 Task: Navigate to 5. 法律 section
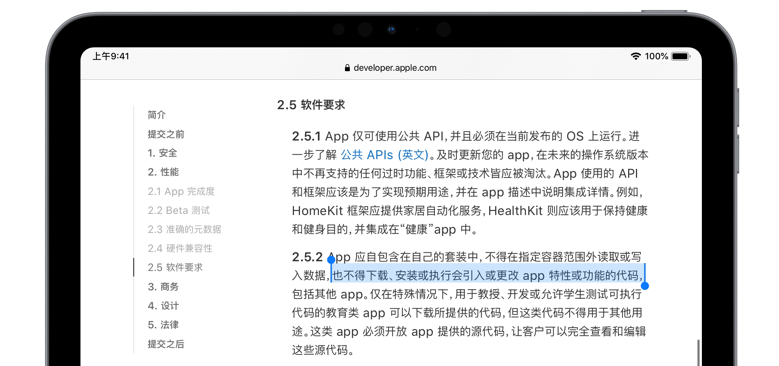click(x=162, y=325)
